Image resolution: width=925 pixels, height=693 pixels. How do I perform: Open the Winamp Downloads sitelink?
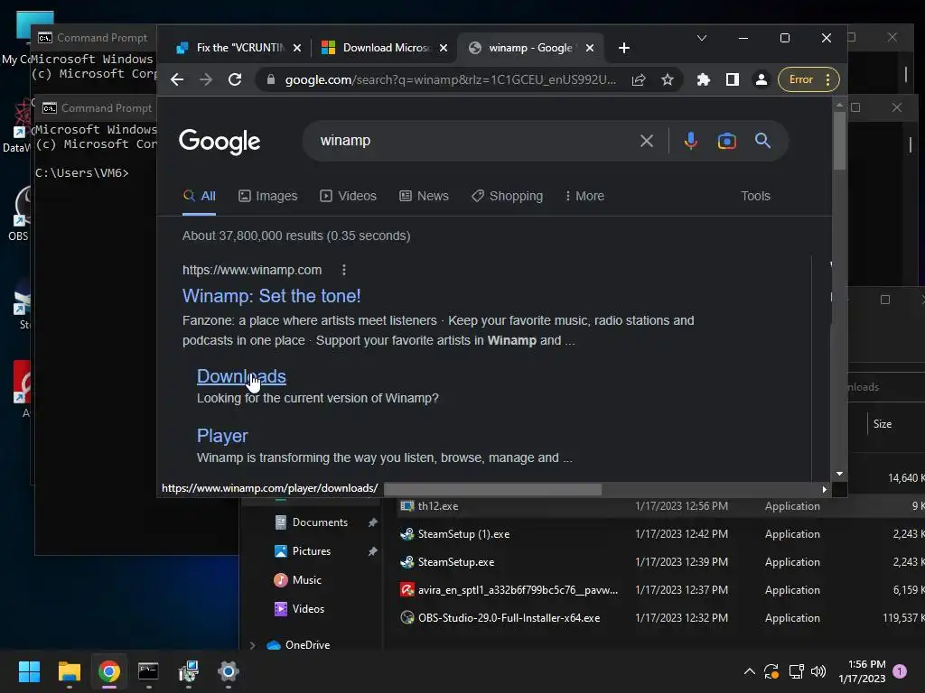(x=241, y=376)
